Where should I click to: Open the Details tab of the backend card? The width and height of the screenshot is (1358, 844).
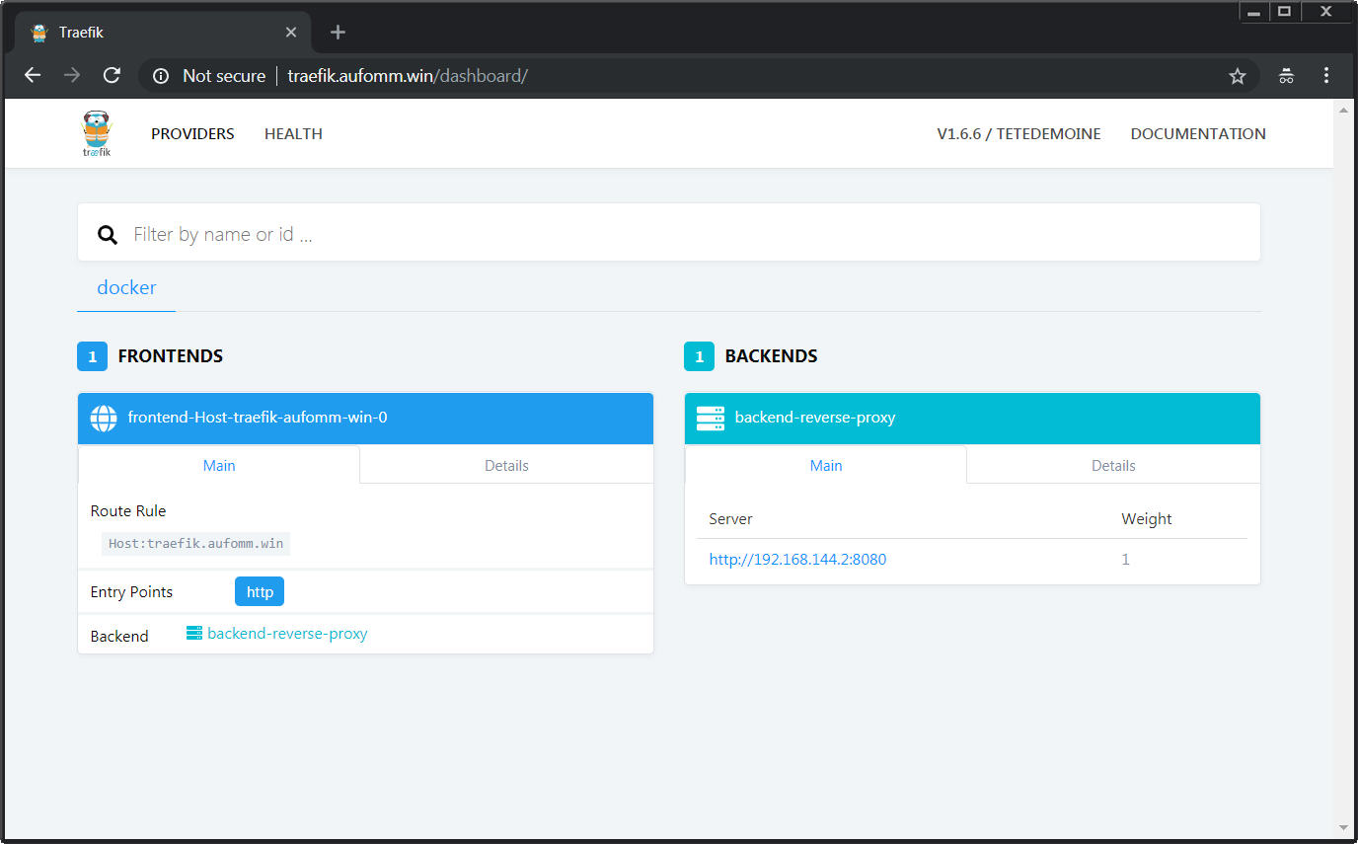point(1113,466)
